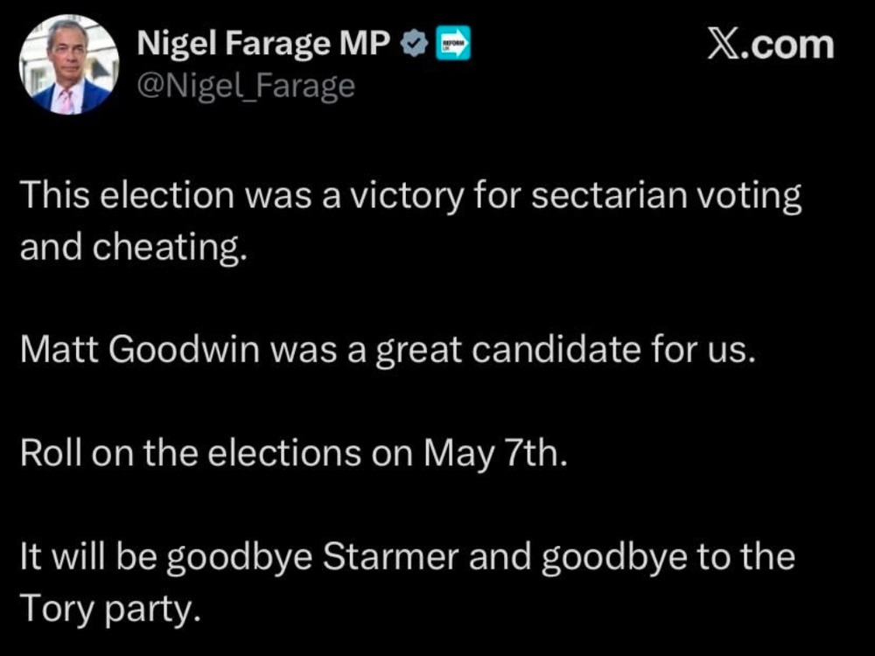Image resolution: width=875 pixels, height=656 pixels.
Task: Click the Reform UK affiliation badge
Action: (455, 44)
